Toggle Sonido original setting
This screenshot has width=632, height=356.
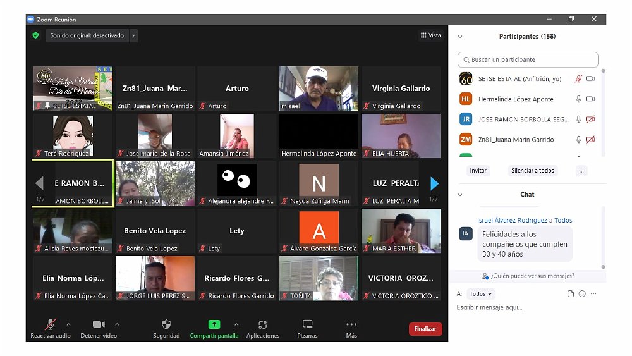point(87,35)
